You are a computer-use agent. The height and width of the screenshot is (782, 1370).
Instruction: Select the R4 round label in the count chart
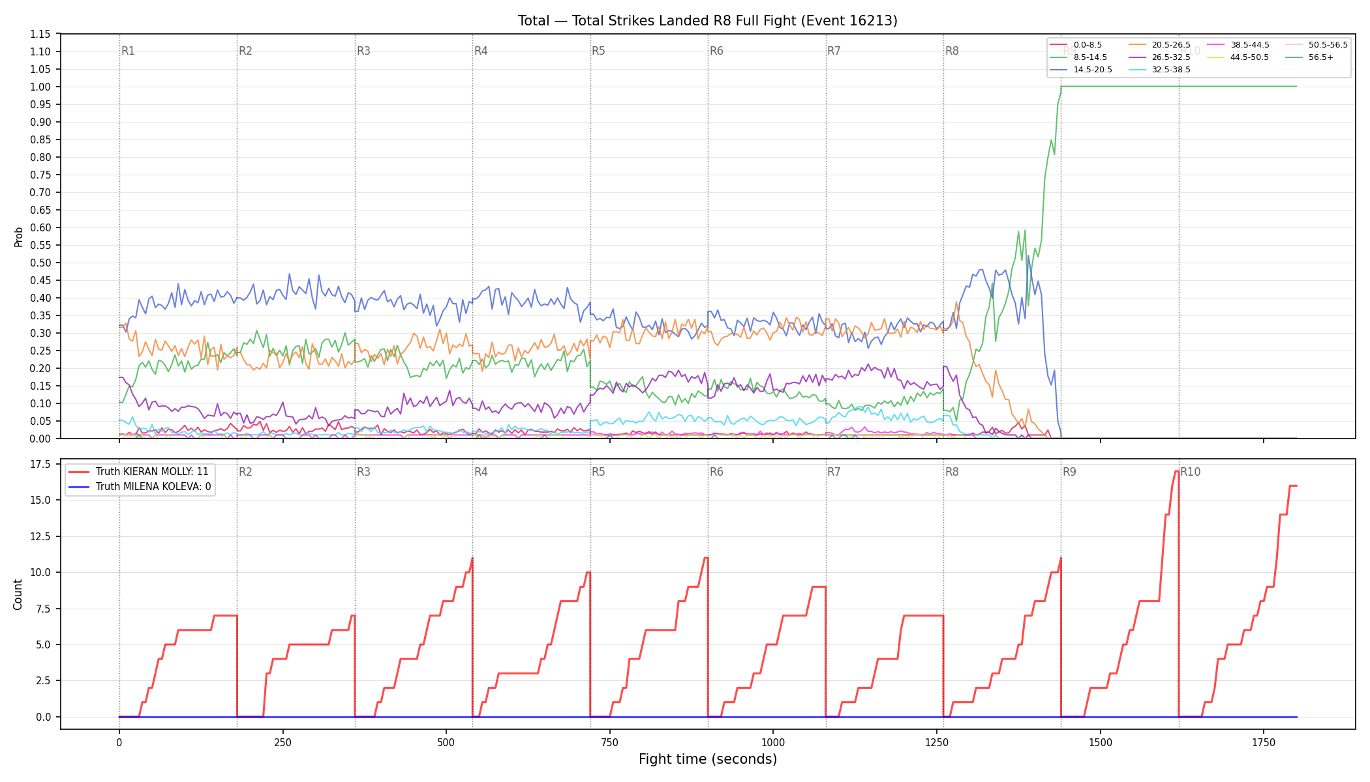pos(481,472)
